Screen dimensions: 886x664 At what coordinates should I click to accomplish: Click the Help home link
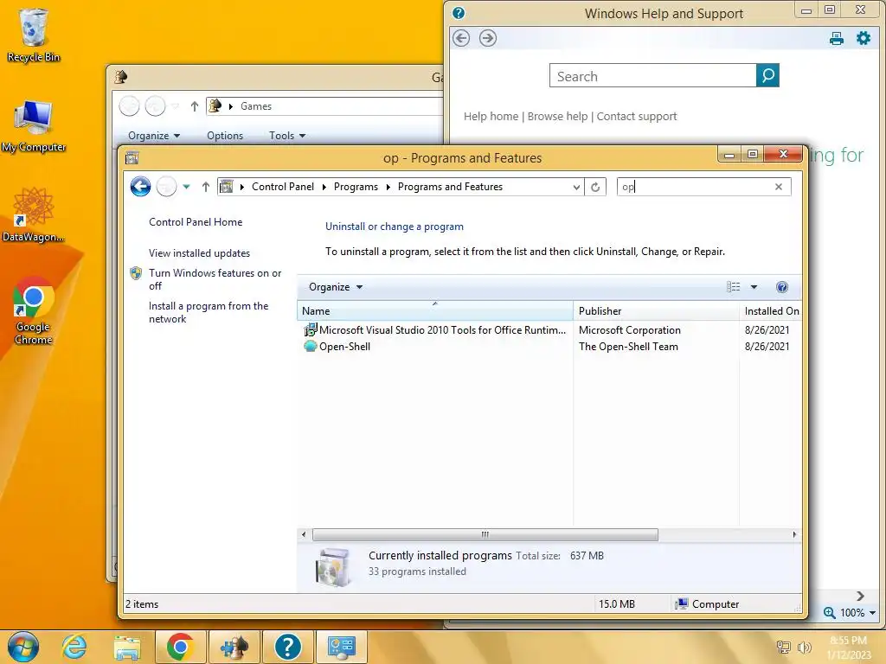pos(491,117)
